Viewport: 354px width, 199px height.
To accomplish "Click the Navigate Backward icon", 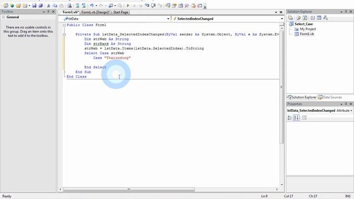I will click(x=111, y=6).
